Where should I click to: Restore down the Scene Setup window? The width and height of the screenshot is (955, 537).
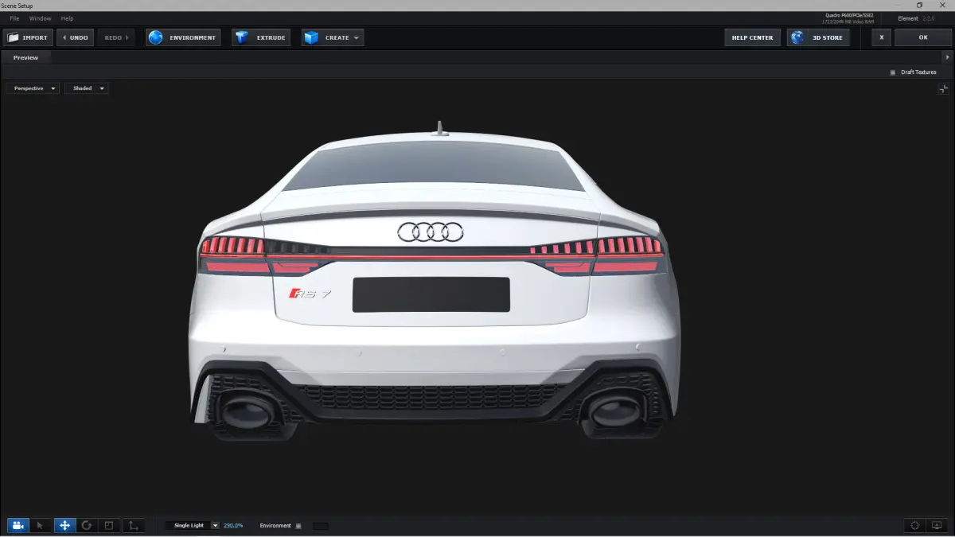[x=920, y=5]
